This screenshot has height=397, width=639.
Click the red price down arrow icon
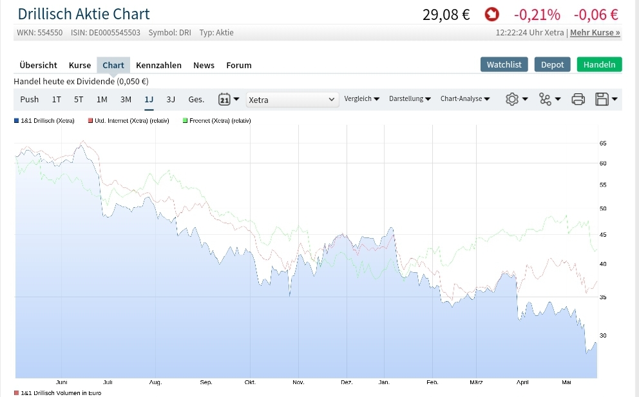492,14
